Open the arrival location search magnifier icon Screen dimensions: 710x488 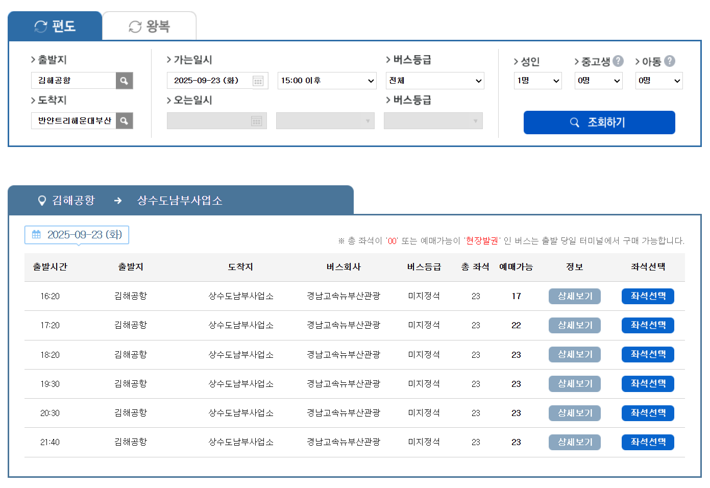(124, 121)
